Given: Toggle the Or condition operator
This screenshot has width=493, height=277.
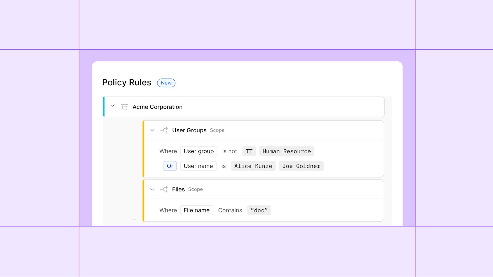Looking at the screenshot, I should pyautogui.click(x=170, y=166).
